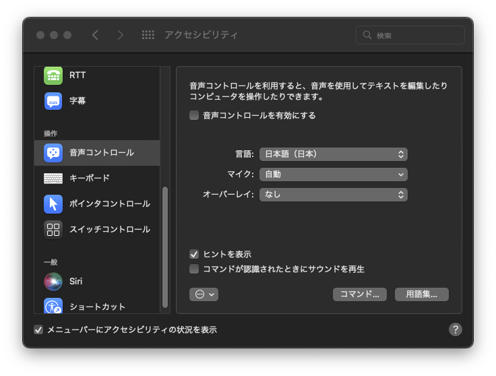Screen dimensions: 496x376
Task: Click the sidebar vertical scrollbar
Action: tap(165, 247)
